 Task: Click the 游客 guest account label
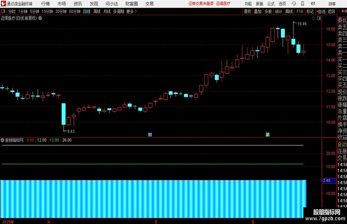tap(332, 4)
